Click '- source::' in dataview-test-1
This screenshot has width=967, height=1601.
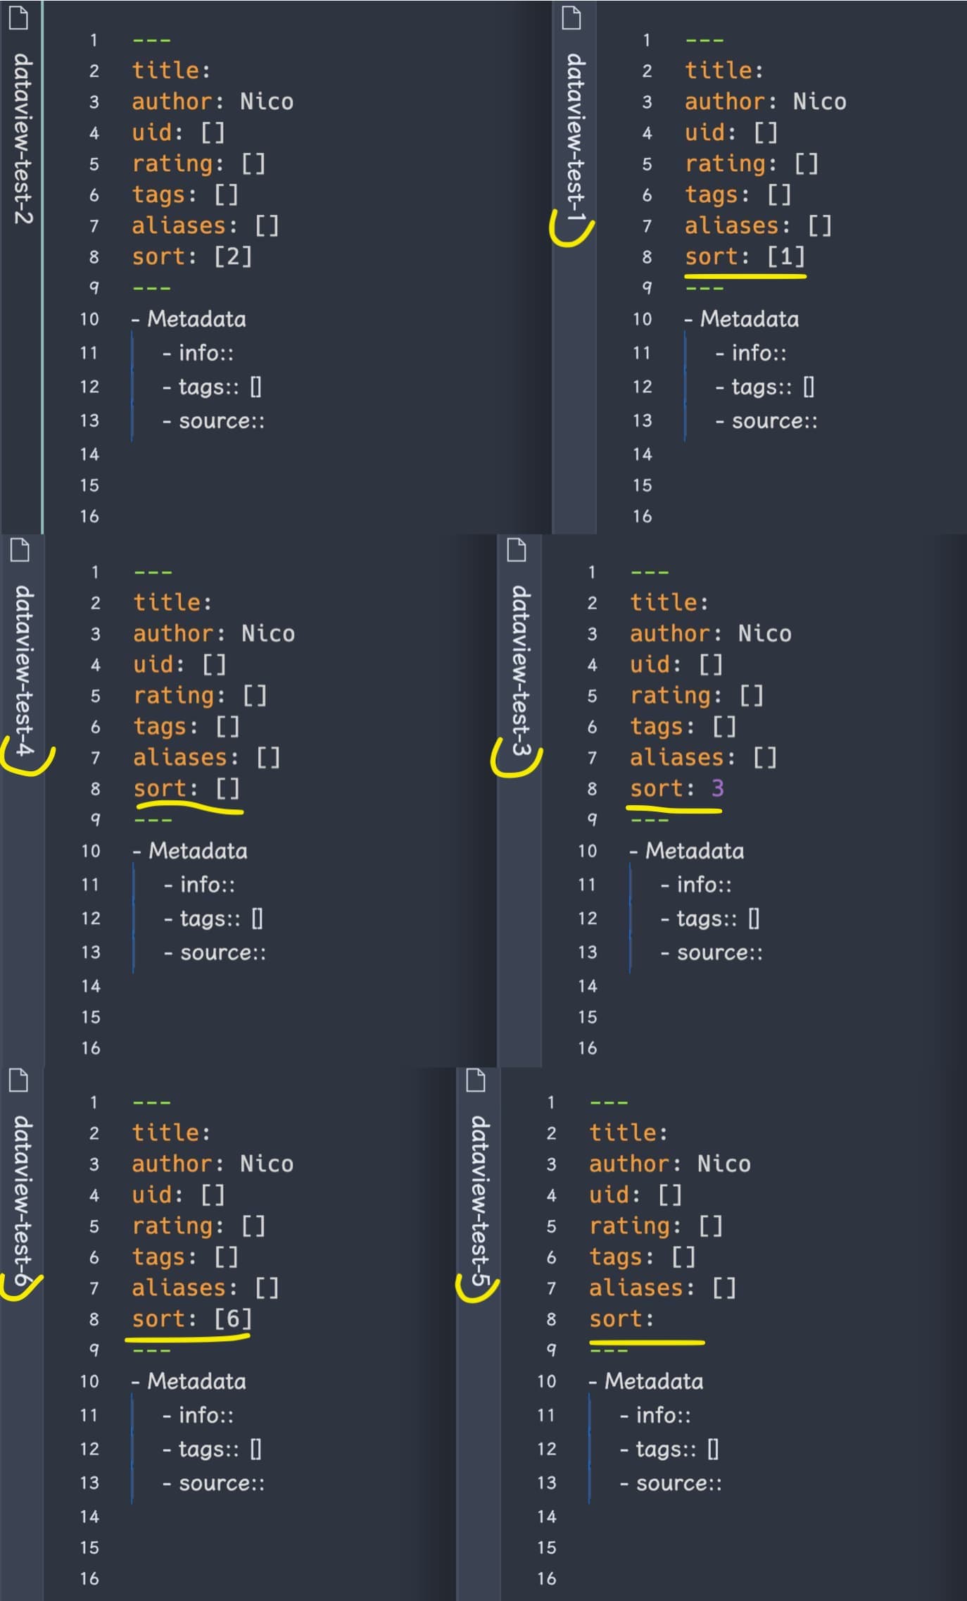point(766,421)
